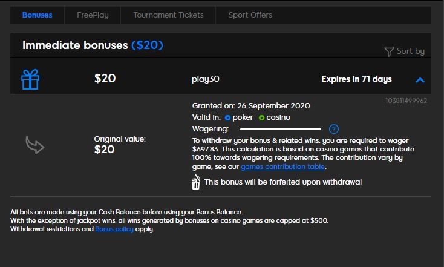Open the Tournament Tickets tab
This screenshot has width=444, height=267.
(169, 15)
